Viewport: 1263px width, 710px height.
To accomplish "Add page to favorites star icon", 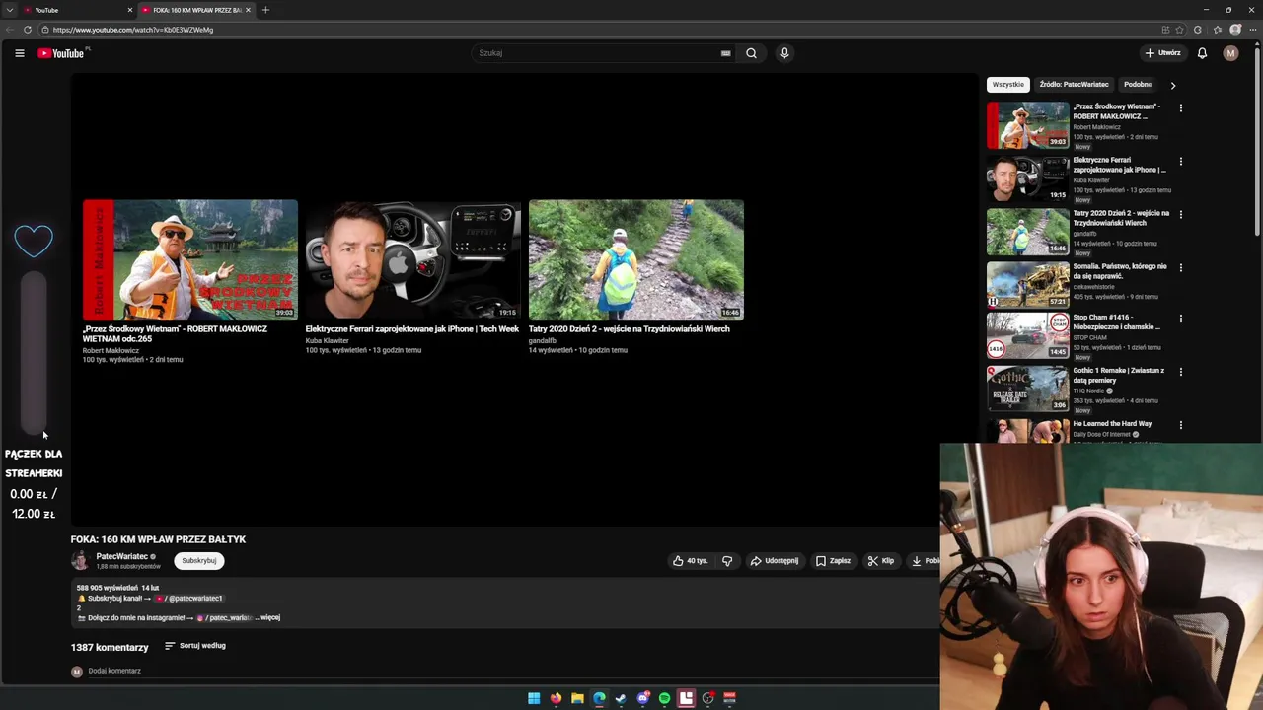I will point(1179,30).
